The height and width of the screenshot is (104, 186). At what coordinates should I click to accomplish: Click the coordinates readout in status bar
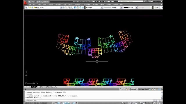[36, 103]
